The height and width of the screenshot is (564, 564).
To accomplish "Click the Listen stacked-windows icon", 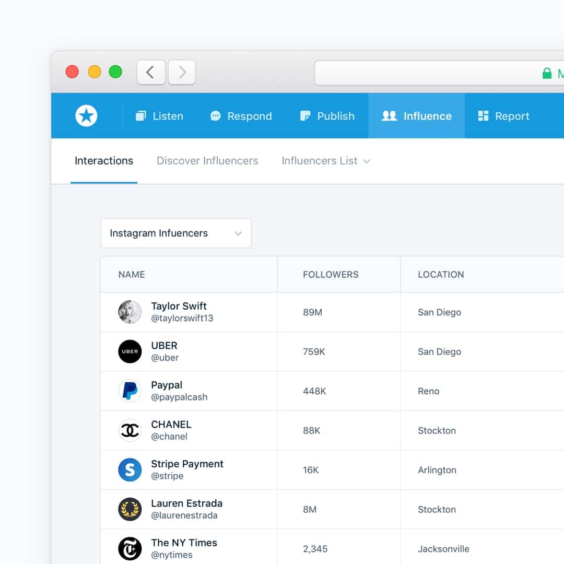I will coord(140,116).
